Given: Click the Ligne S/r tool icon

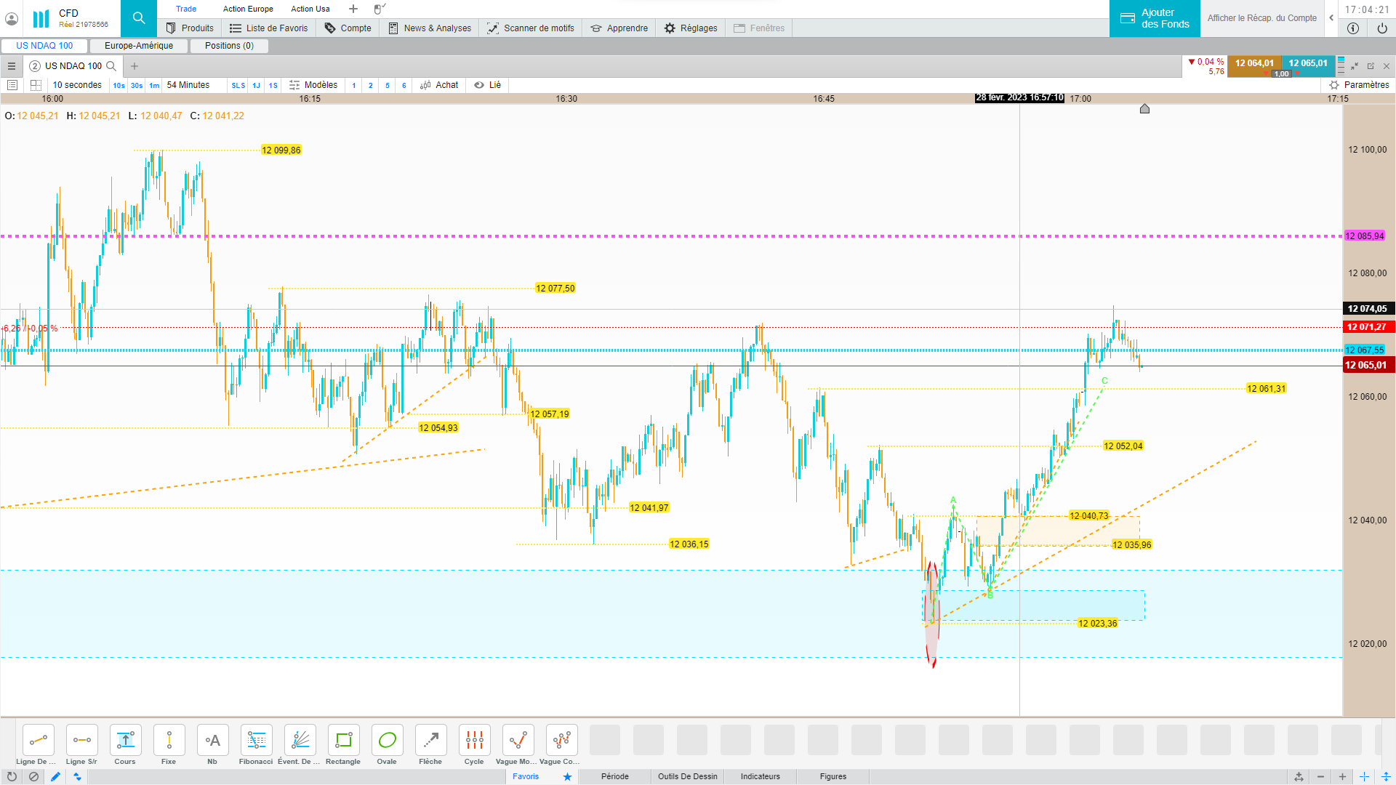Looking at the screenshot, I should [x=81, y=741].
